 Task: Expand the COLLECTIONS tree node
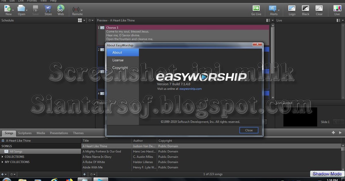(3, 157)
